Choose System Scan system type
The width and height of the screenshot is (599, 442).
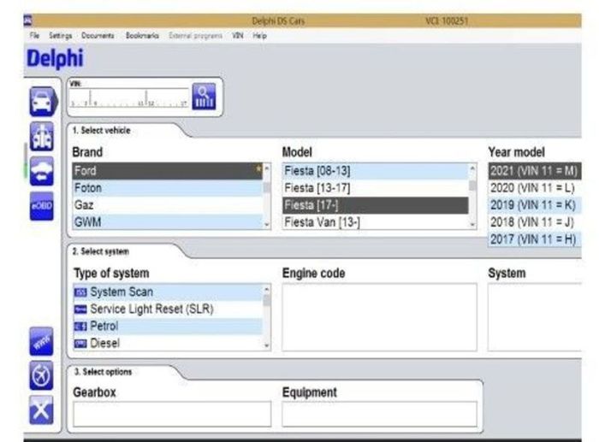click(x=168, y=292)
